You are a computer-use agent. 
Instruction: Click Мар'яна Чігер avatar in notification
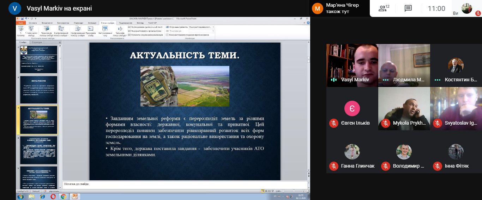click(x=318, y=8)
